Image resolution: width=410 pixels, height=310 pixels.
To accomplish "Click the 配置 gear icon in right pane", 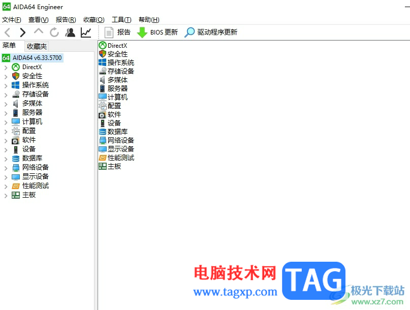I will pyautogui.click(x=103, y=106).
